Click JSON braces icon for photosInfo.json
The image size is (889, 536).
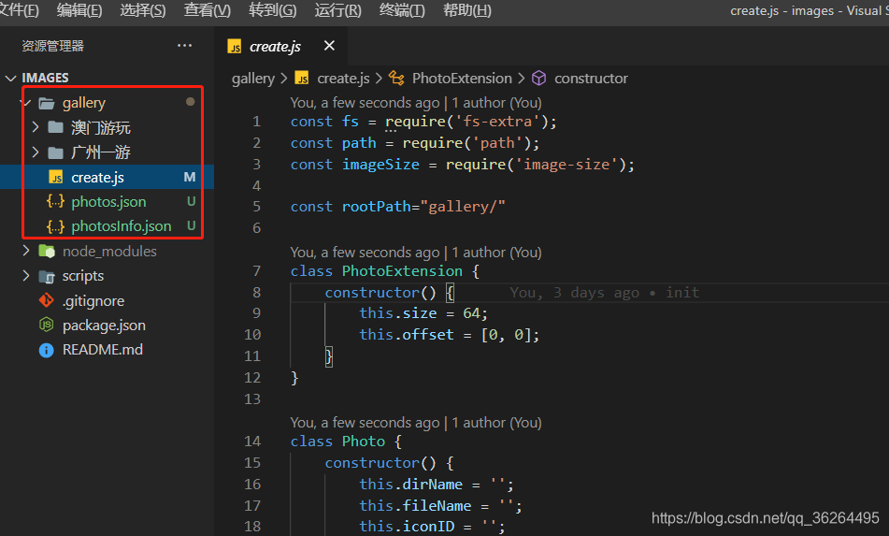click(x=55, y=226)
